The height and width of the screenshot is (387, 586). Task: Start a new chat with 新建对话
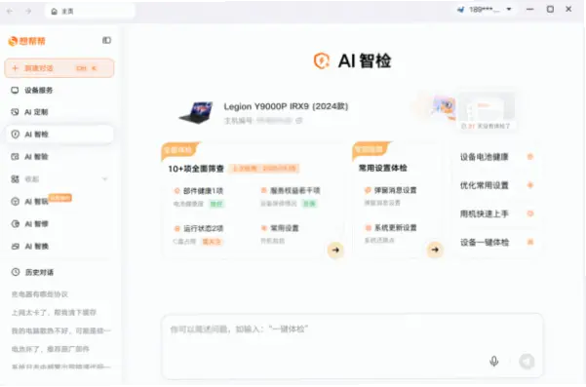click(59, 68)
